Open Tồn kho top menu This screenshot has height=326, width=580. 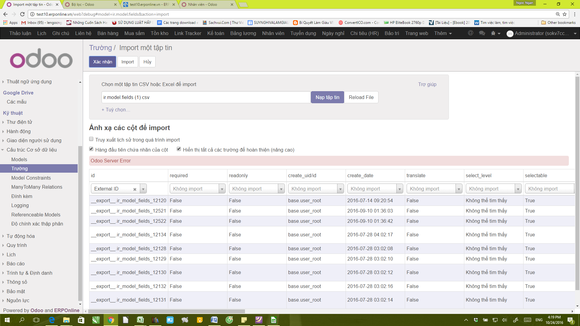pos(159,33)
